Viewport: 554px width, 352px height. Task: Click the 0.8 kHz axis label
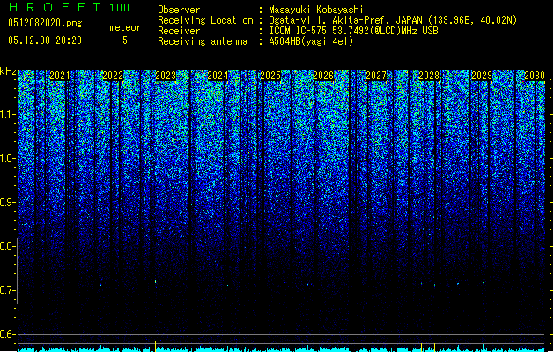[x=8, y=246]
